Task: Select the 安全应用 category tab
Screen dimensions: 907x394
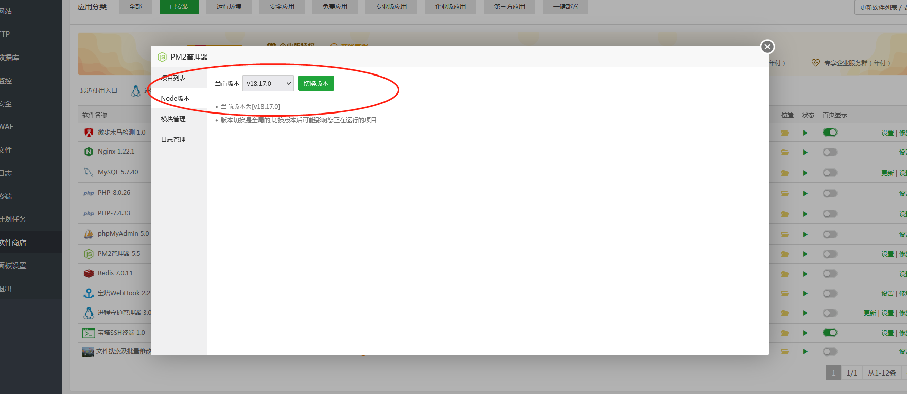Action: pyautogui.click(x=282, y=7)
